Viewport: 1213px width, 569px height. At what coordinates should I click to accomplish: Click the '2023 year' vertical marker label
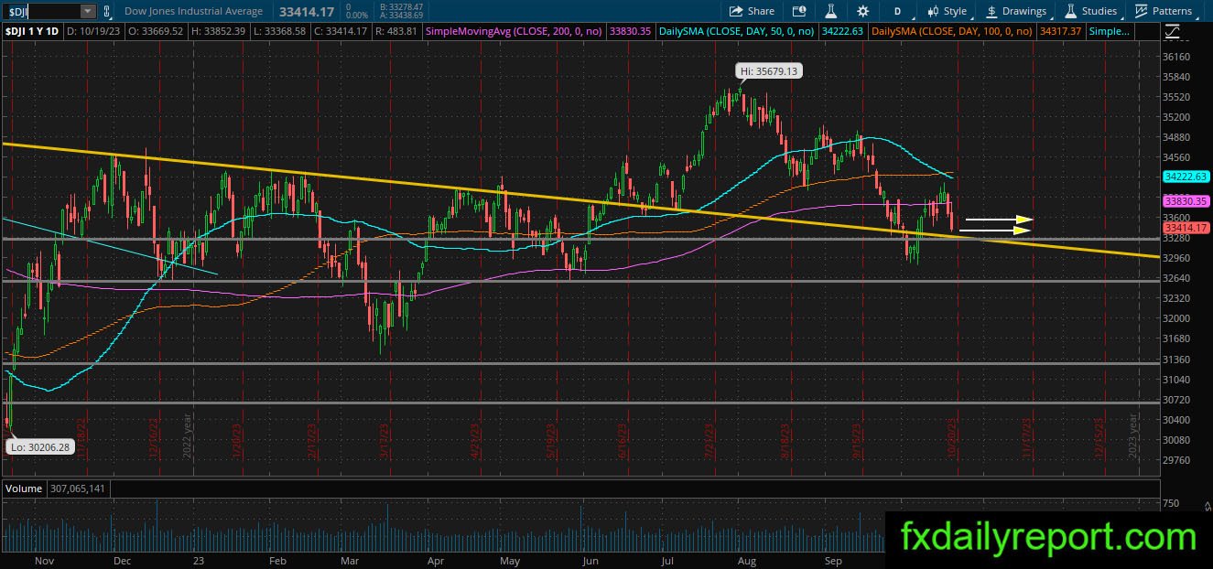[x=1132, y=435]
